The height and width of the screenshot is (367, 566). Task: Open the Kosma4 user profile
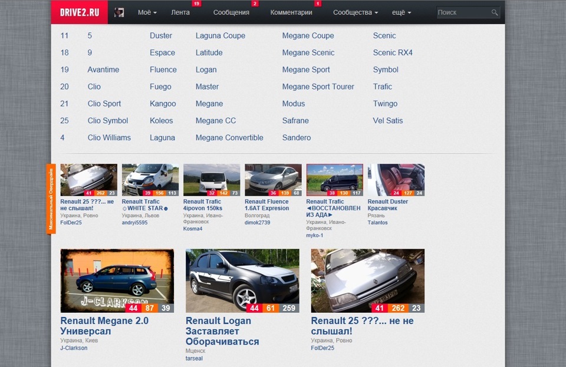click(193, 229)
